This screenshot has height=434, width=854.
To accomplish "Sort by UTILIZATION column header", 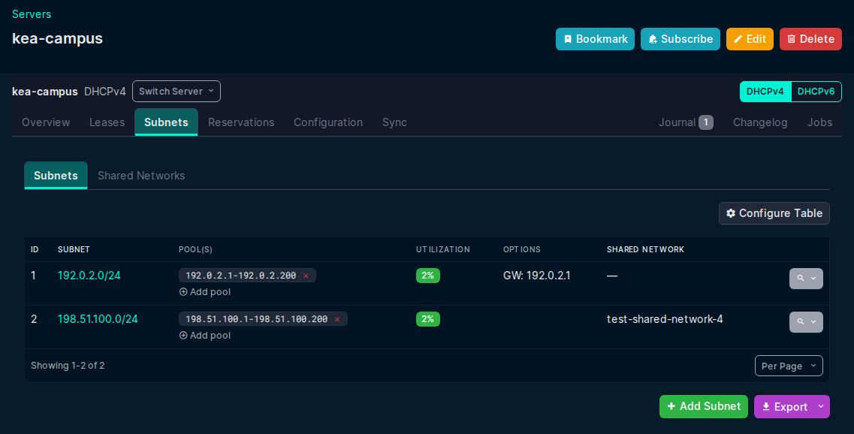I will click(x=443, y=249).
